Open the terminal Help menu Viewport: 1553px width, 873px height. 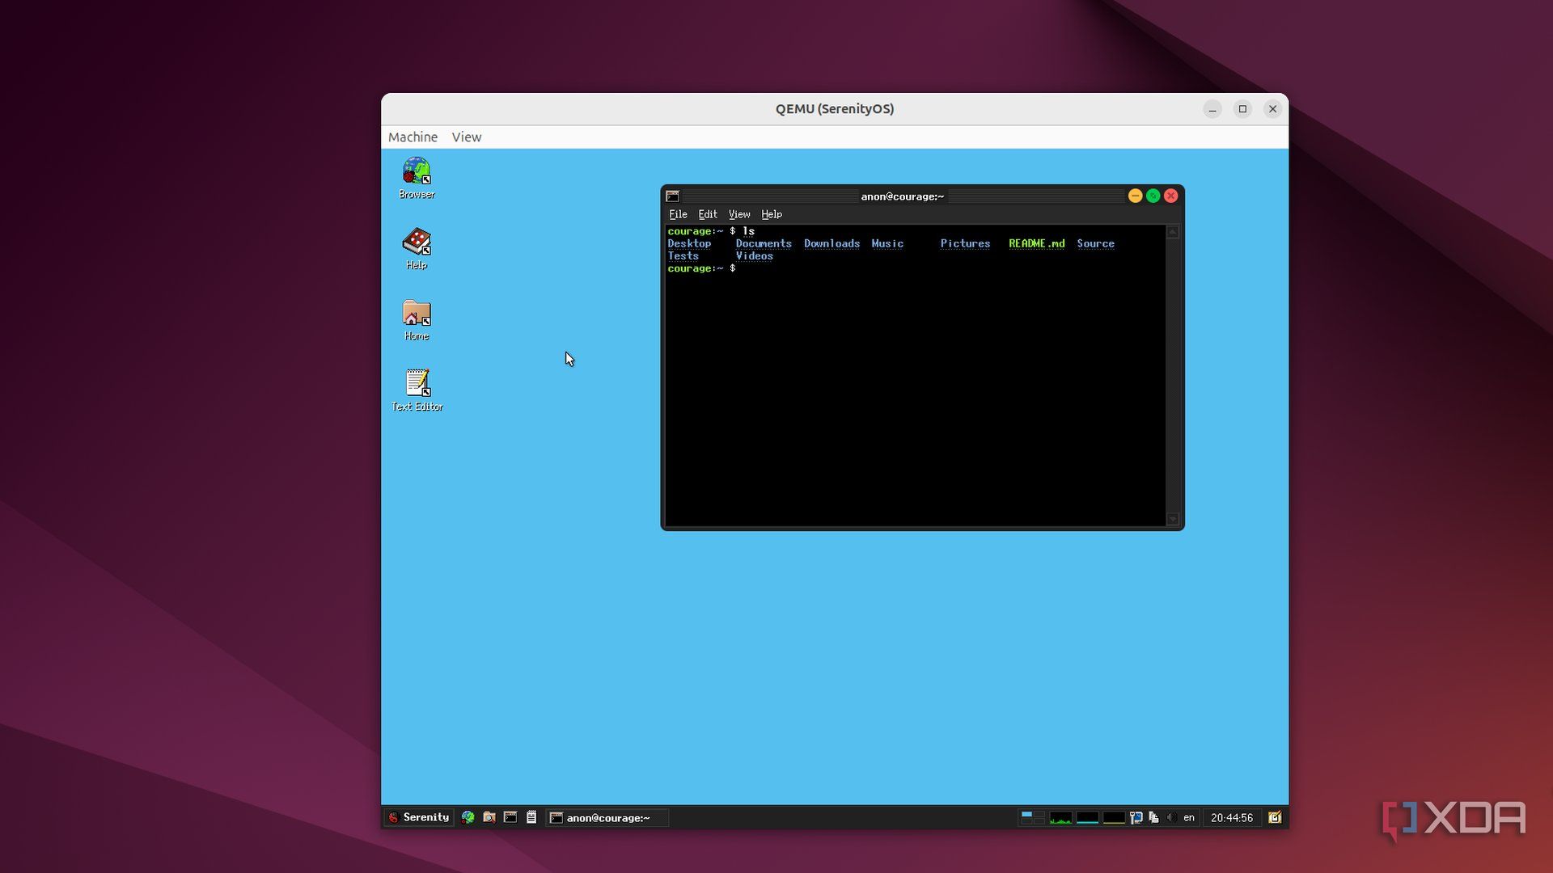(x=772, y=214)
